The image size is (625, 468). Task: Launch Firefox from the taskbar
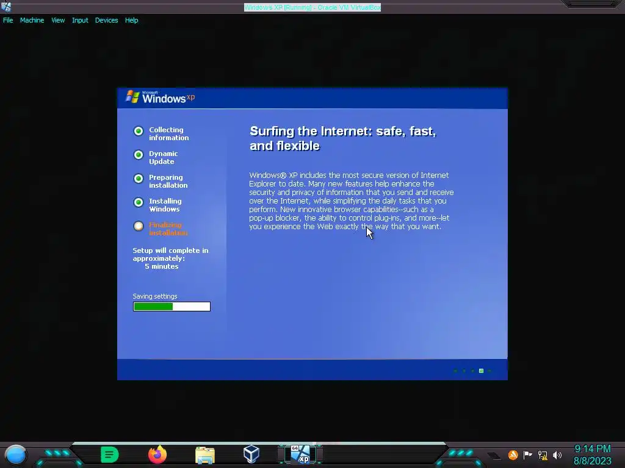coord(157,455)
